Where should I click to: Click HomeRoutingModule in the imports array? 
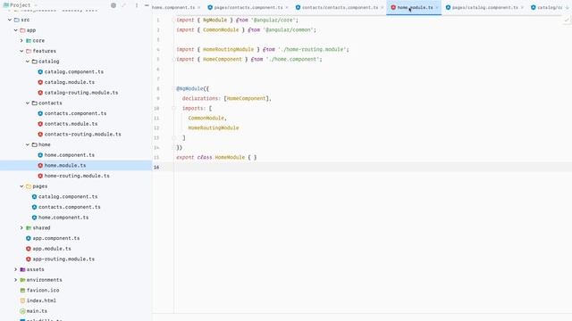pos(214,128)
